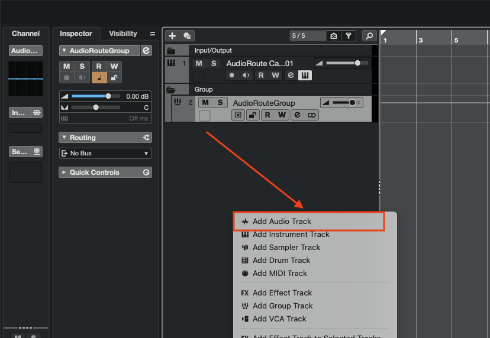Open Edit Channel Settings in Inspector header

(146, 51)
